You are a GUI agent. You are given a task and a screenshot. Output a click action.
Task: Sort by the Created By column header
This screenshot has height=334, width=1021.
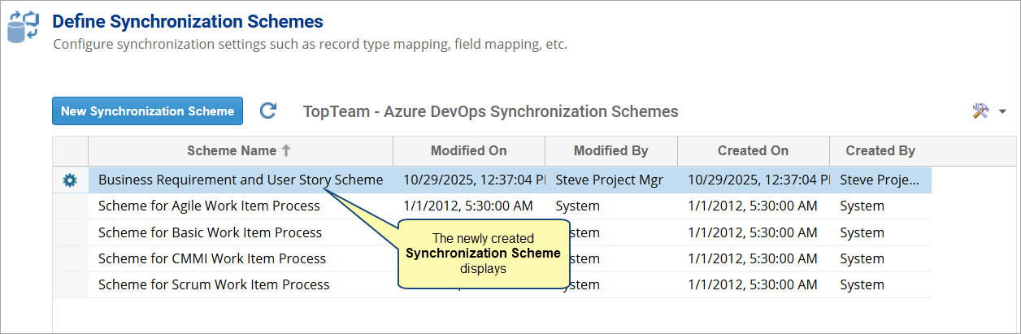(x=880, y=150)
